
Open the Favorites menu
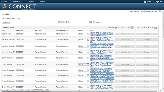[x=5, y=1]
